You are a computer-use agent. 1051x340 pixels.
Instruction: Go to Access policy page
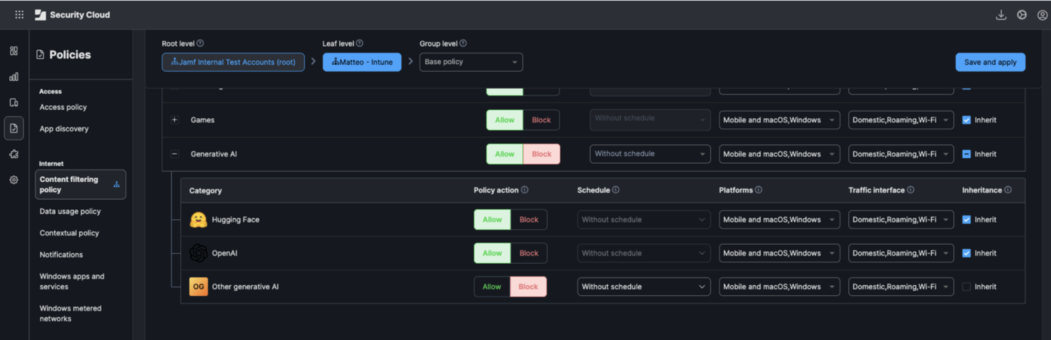coord(63,107)
